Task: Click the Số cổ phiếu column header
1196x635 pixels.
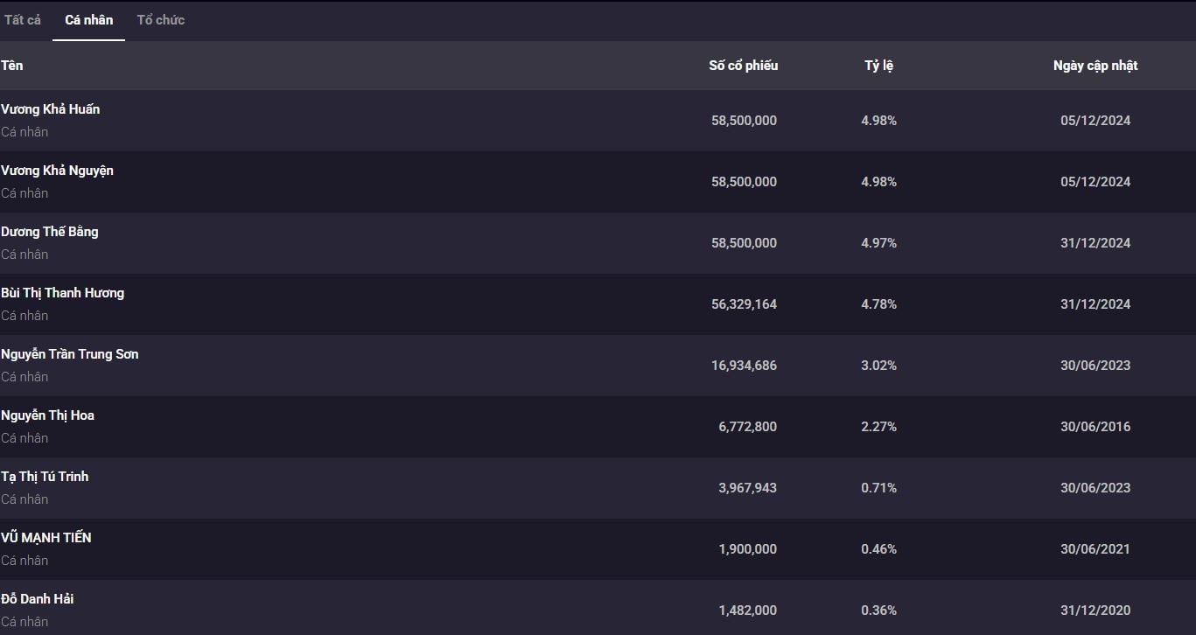Action: [743, 66]
